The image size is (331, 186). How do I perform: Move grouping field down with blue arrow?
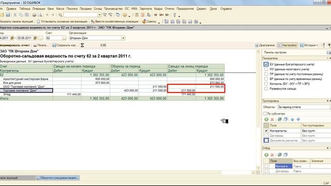pyautogui.click(x=298, y=119)
